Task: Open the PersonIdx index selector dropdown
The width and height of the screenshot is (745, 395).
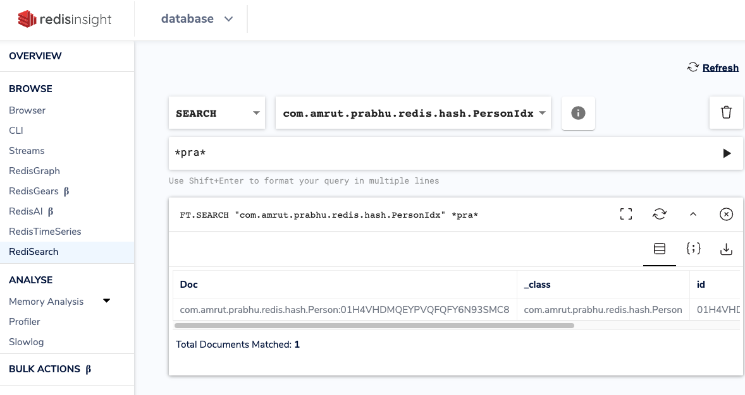Action: pos(413,113)
